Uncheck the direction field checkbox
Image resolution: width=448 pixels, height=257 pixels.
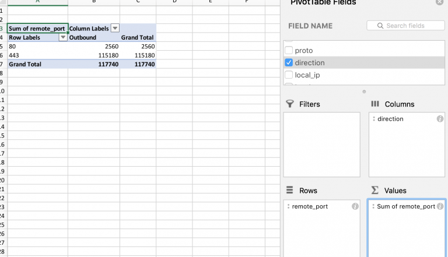tap(289, 63)
